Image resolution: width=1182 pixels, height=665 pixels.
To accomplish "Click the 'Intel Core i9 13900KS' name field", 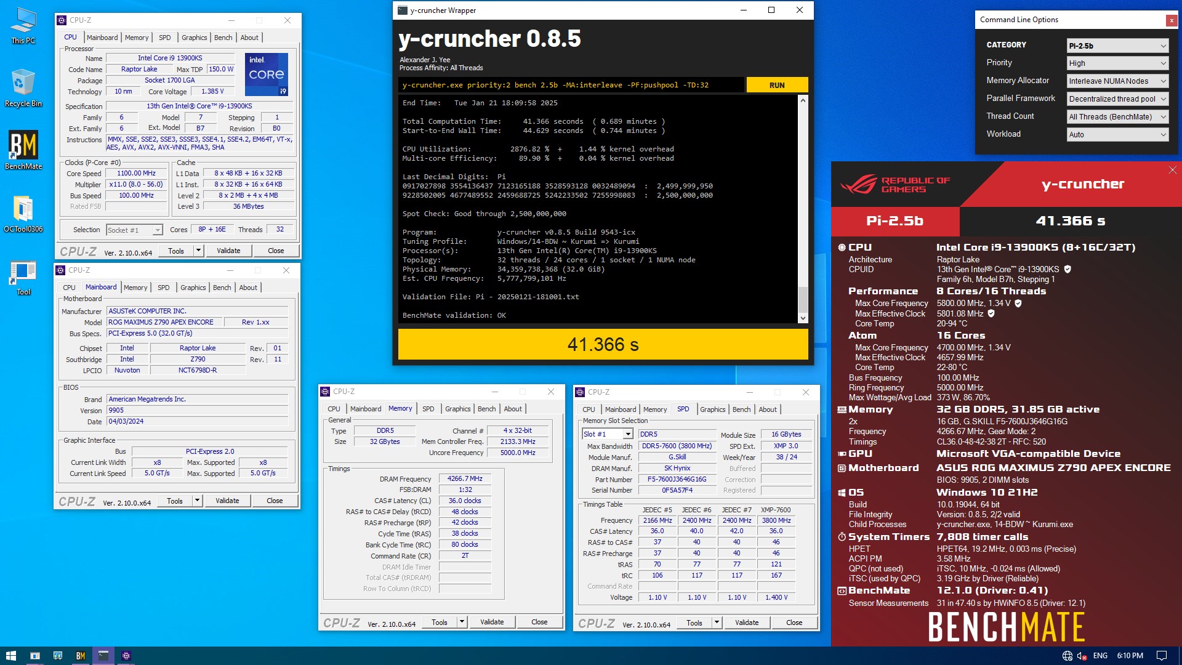I will tap(170, 58).
